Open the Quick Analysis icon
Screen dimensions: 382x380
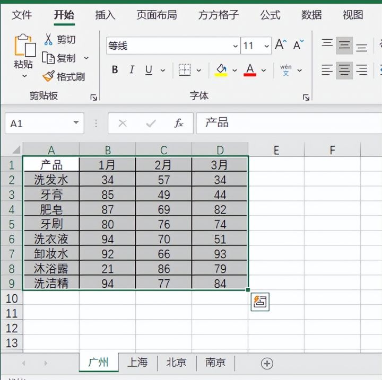point(260,302)
